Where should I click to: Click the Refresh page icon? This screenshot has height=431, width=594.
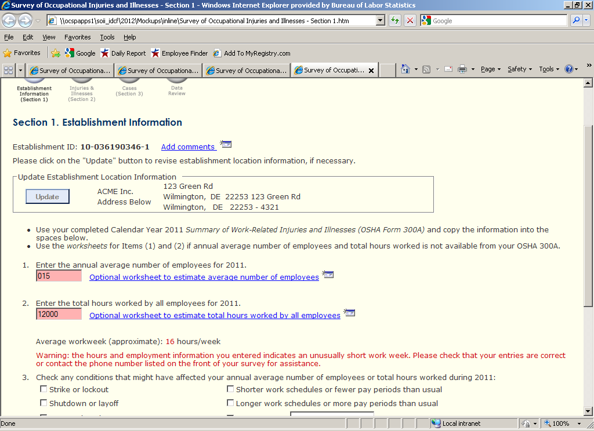click(x=395, y=20)
